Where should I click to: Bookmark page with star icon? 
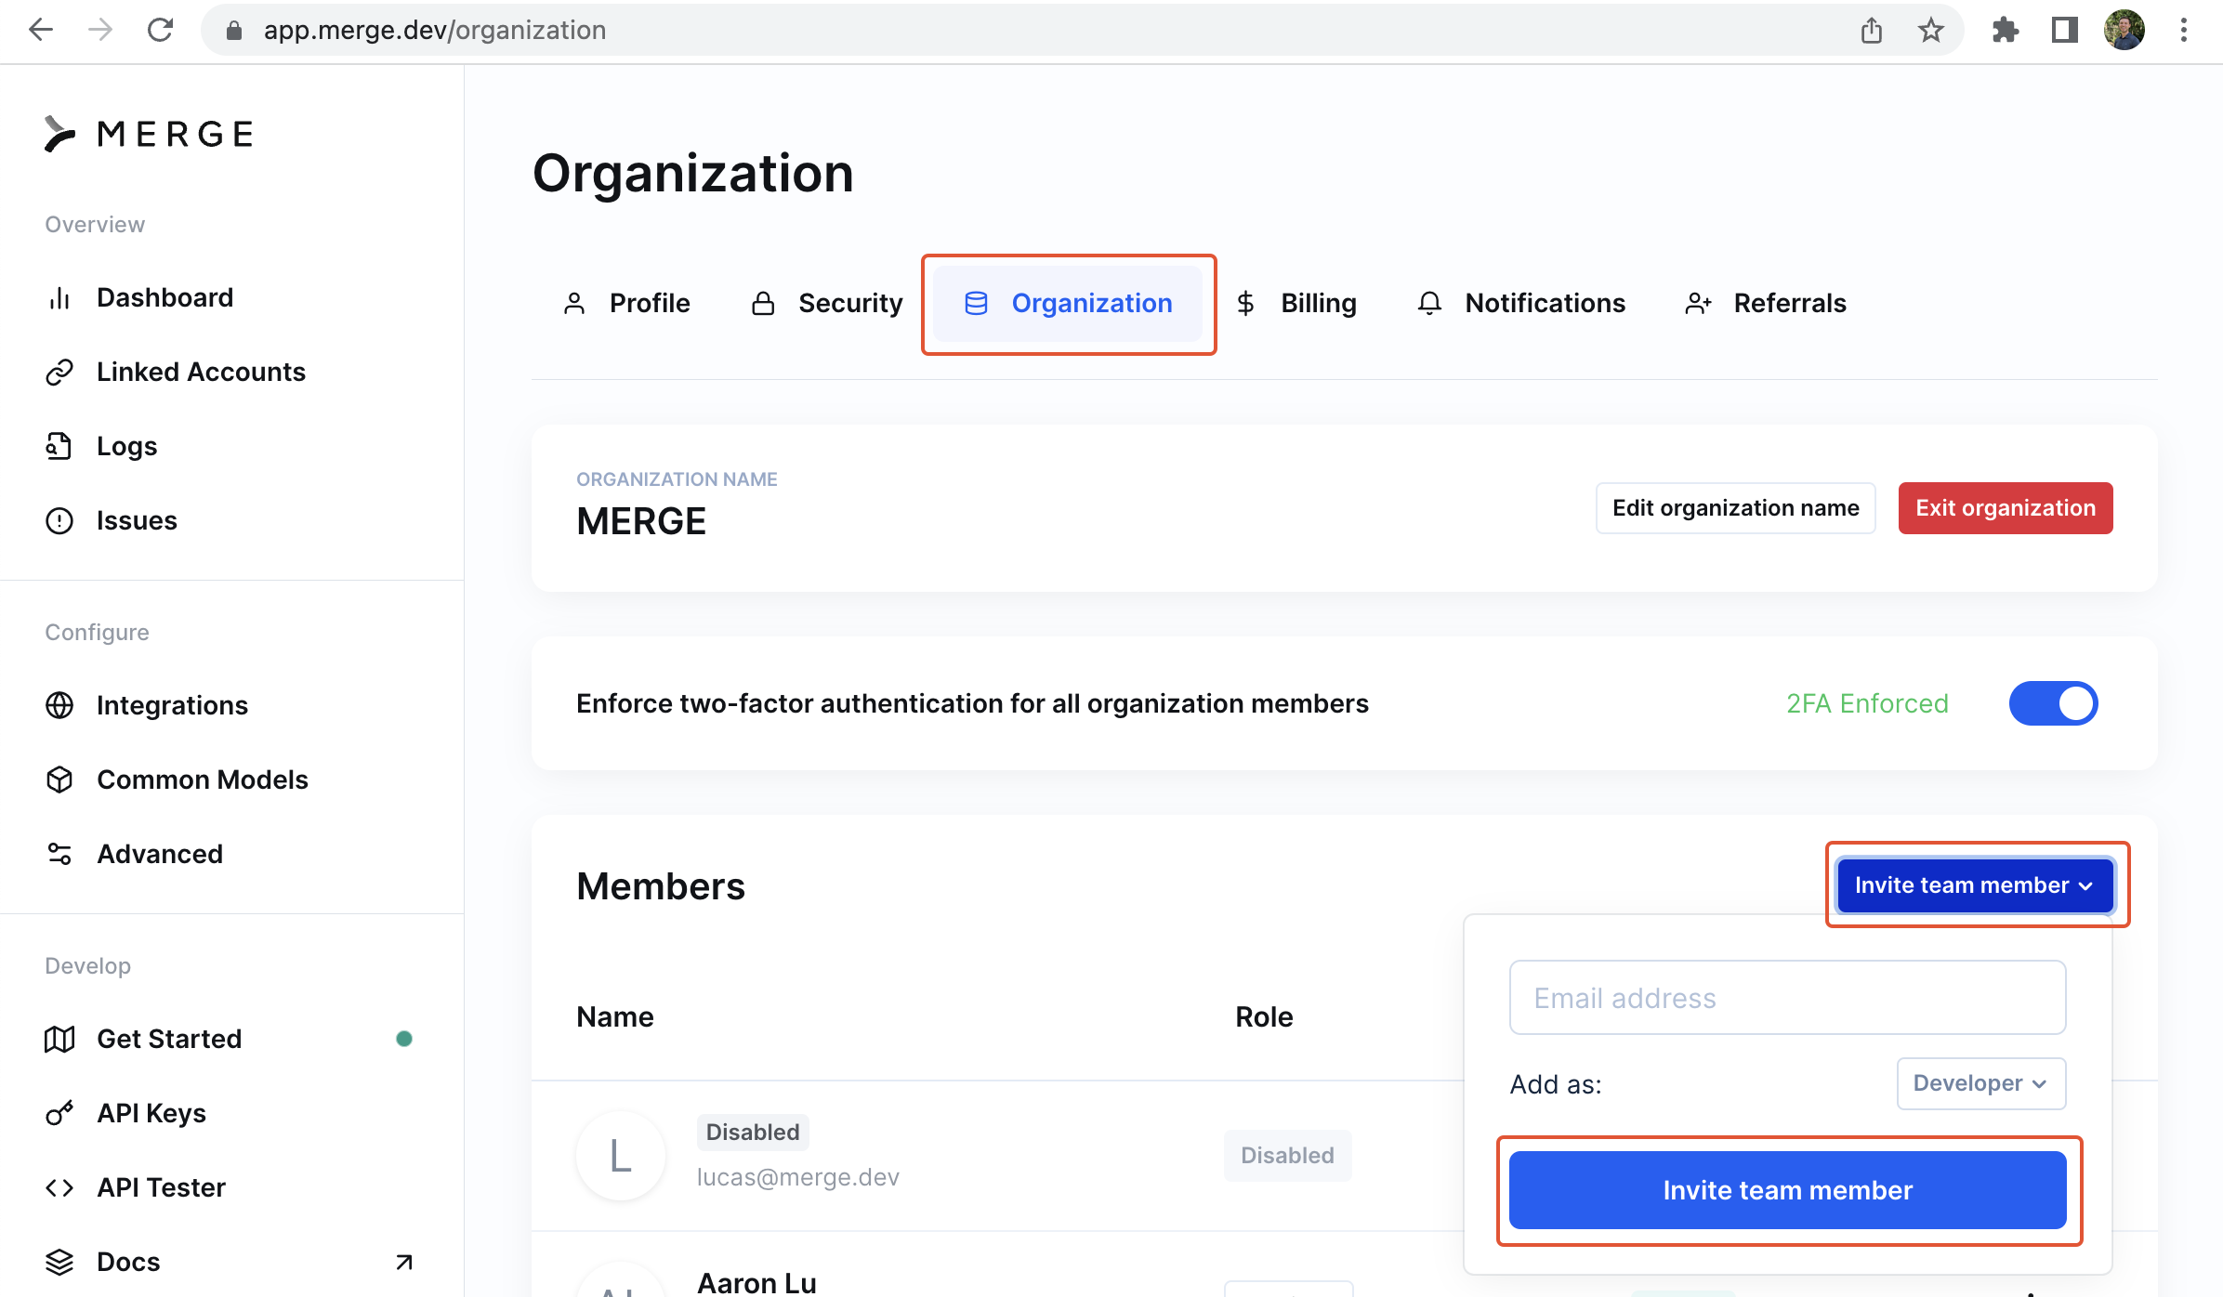pyautogui.click(x=1930, y=31)
